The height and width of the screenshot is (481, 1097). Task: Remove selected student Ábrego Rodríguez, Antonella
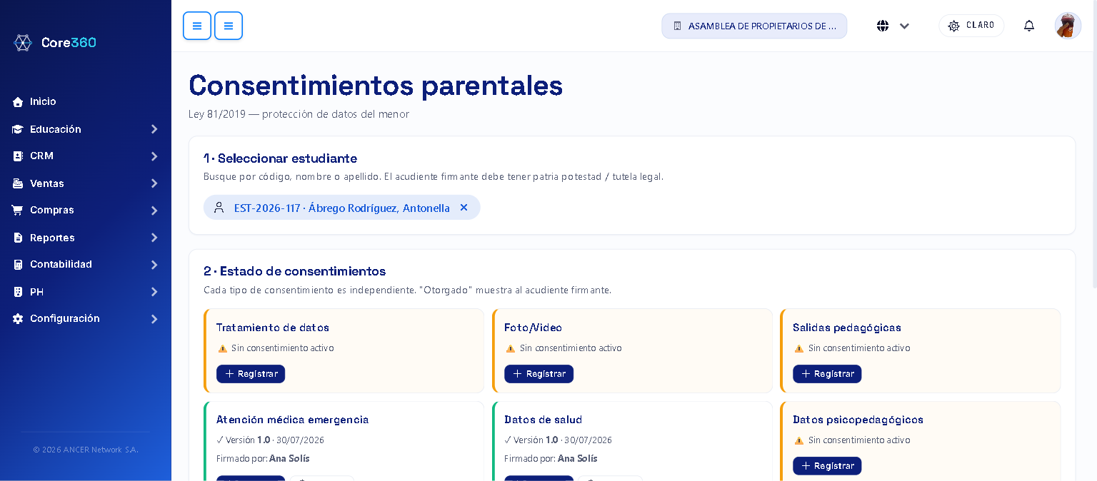click(x=464, y=208)
